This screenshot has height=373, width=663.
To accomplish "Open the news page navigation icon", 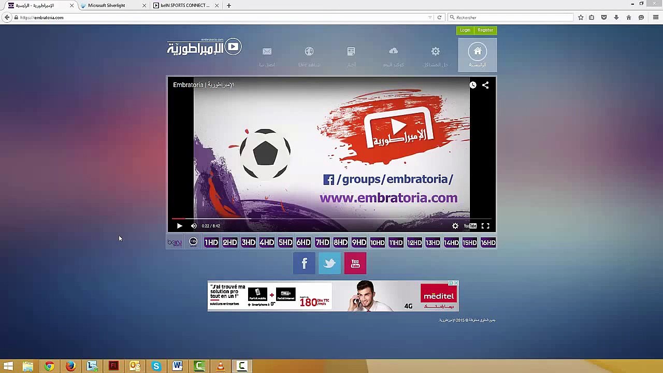I will (351, 56).
